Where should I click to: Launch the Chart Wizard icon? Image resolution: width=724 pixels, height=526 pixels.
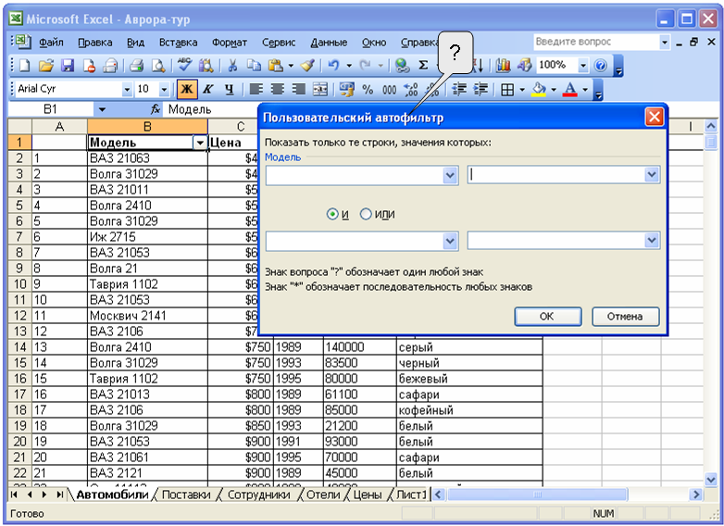[503, 66]
